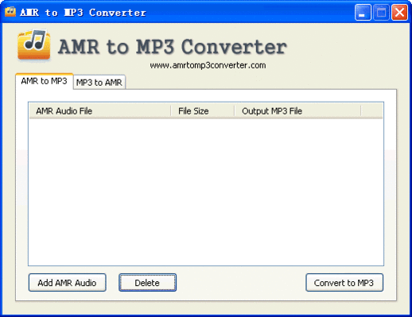Open the MP3 to AMR tab

coord(99,83)
